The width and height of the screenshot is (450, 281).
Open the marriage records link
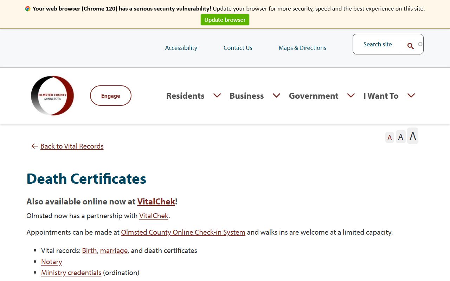[x=114, y=250]
